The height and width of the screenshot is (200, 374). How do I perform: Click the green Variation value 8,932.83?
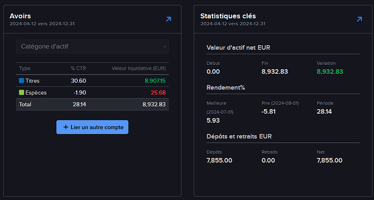[x=330, y=71]
